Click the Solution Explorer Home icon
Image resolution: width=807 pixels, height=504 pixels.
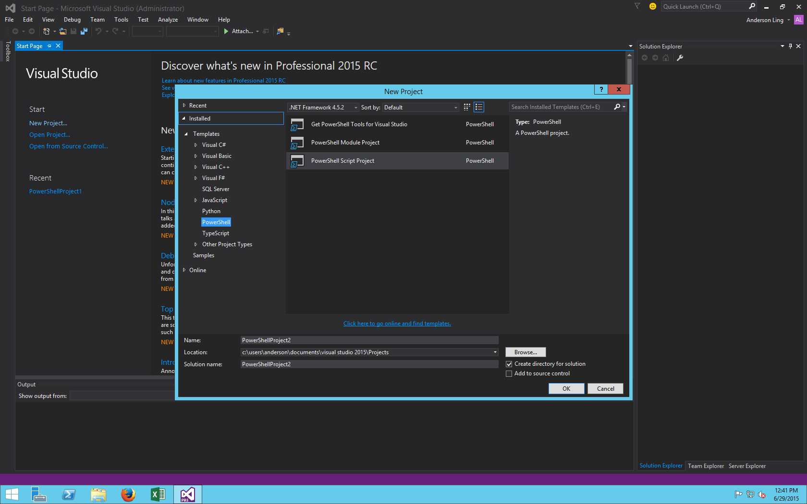tap(666, 58)
